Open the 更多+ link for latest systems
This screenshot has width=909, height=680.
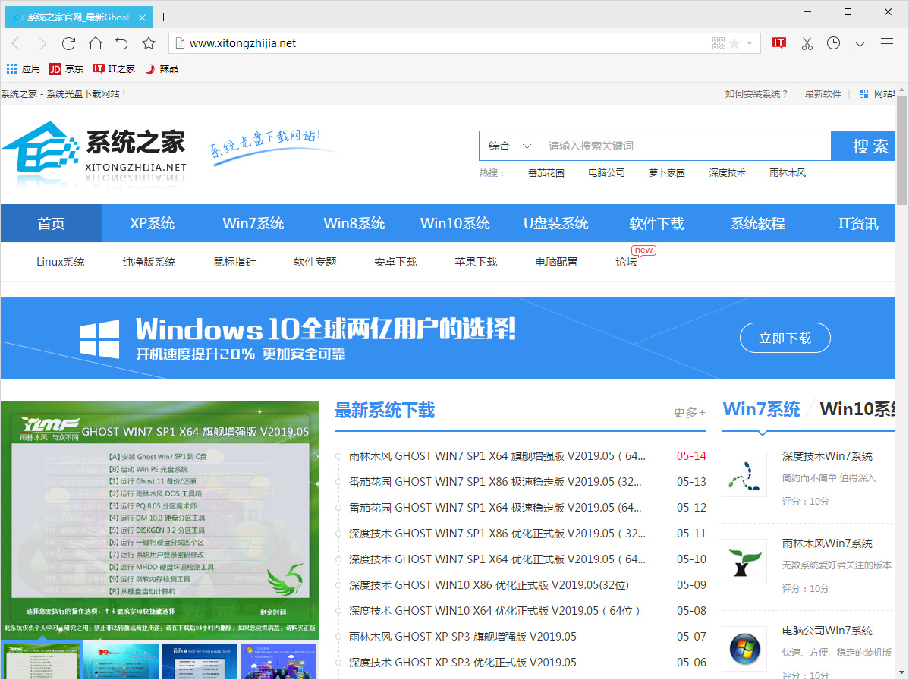689,412
